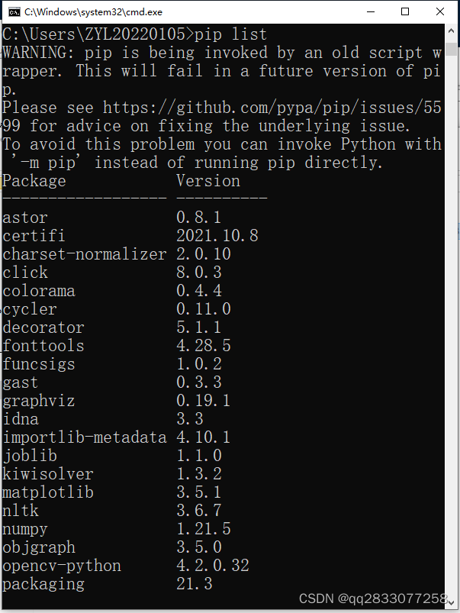
Task: Maximize the Command Prompt window
Action: 406,11
